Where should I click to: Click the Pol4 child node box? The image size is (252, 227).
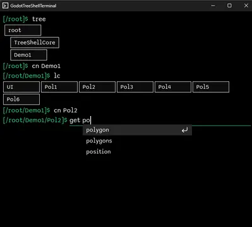[x=173, y=87]
